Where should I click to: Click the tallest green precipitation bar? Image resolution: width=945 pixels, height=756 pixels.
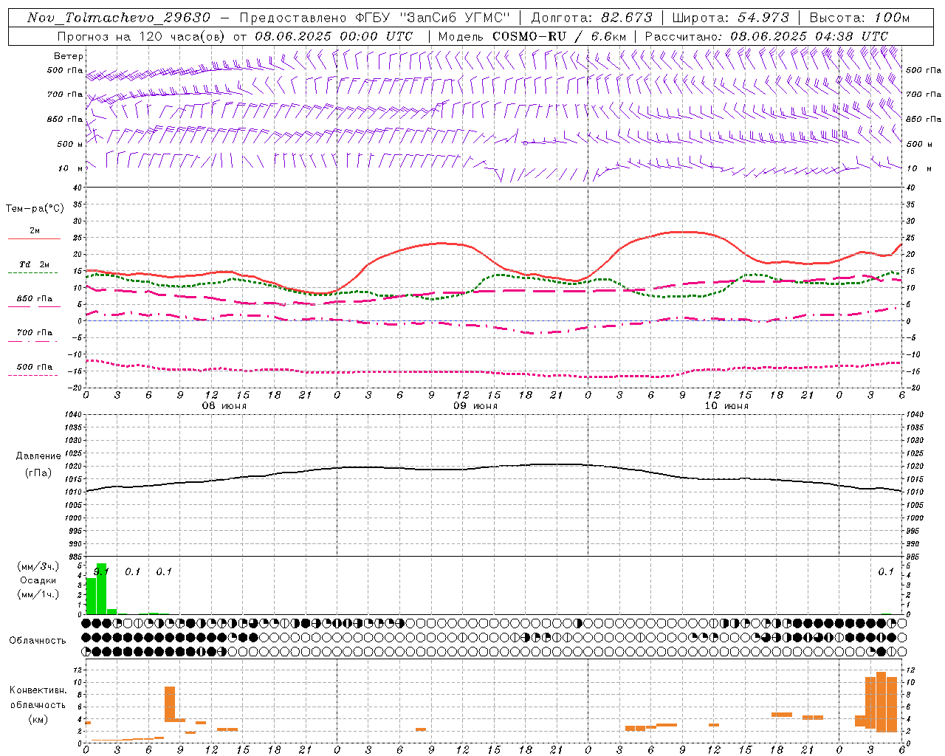tap(101, 589)
